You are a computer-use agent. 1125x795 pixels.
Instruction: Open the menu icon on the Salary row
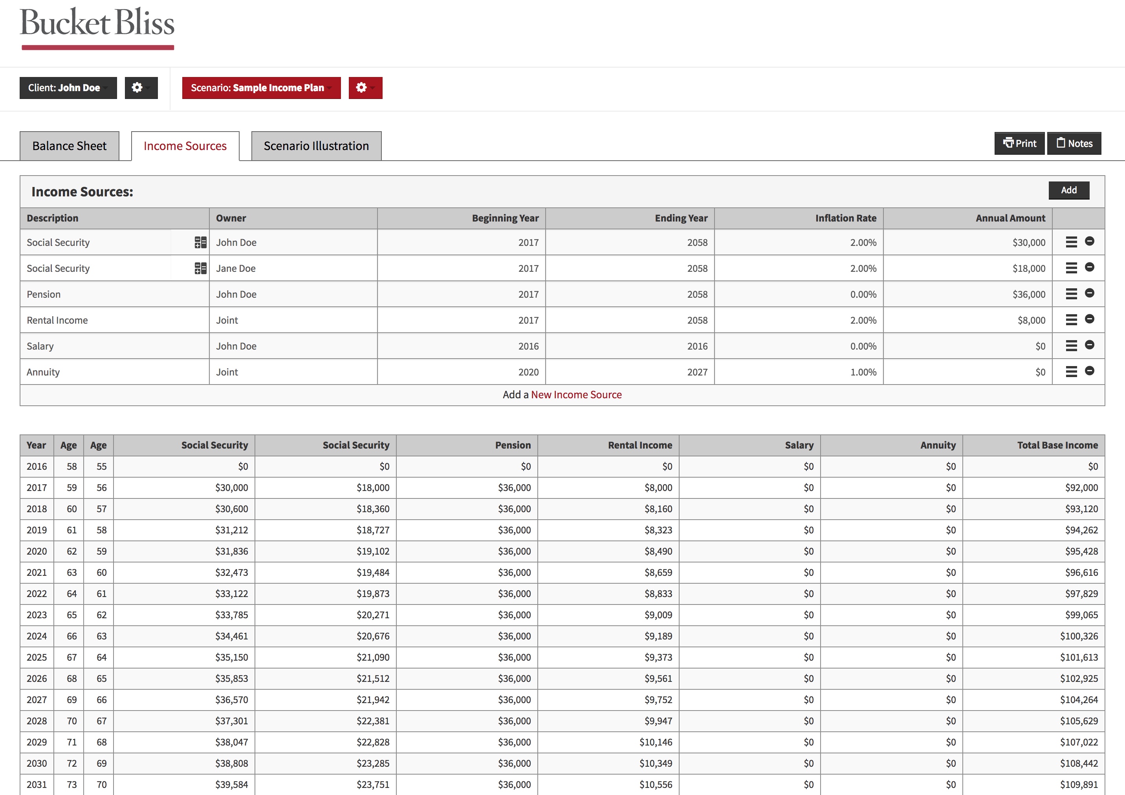pyautogui.click(x=1071, y=345)
